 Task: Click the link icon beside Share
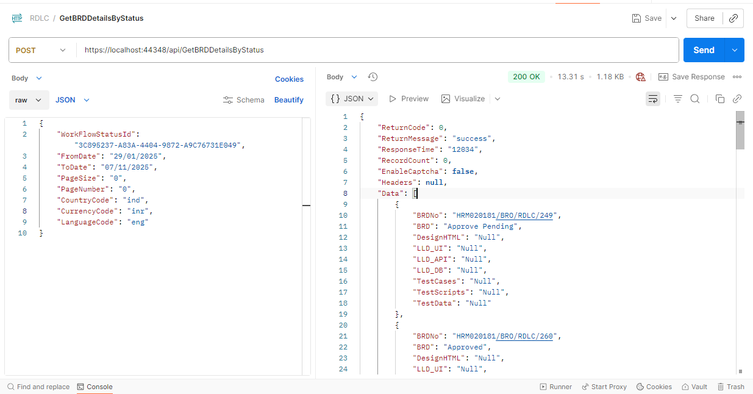coord(733,18)
